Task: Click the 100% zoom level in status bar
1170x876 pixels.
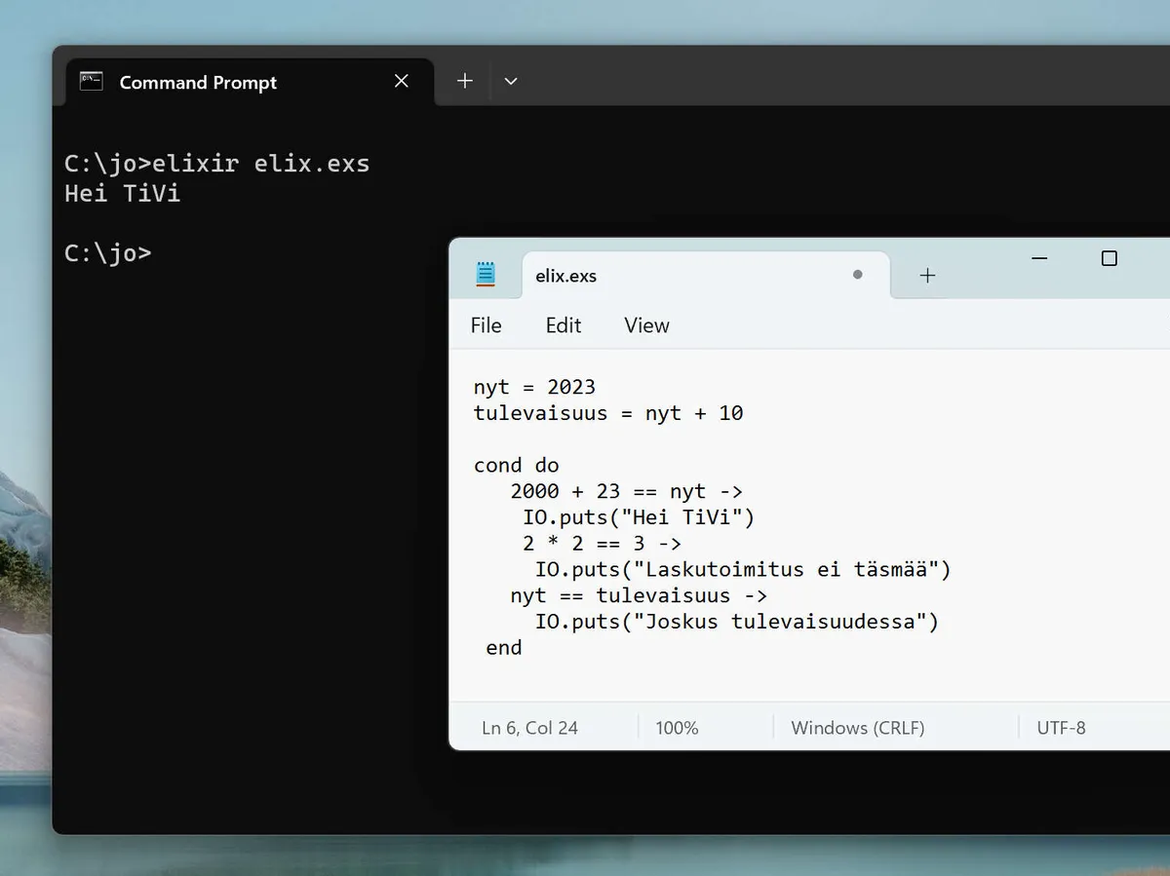Action: click(677, 728)
